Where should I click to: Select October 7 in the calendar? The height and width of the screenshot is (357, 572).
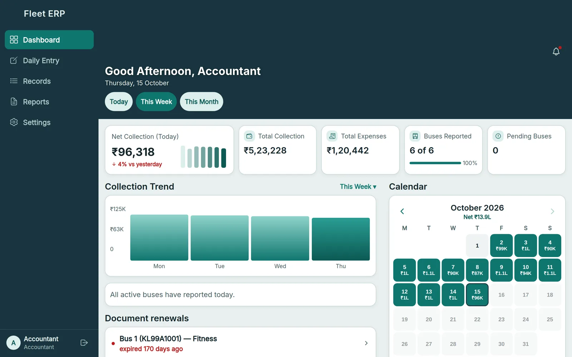tap(453, 270)
